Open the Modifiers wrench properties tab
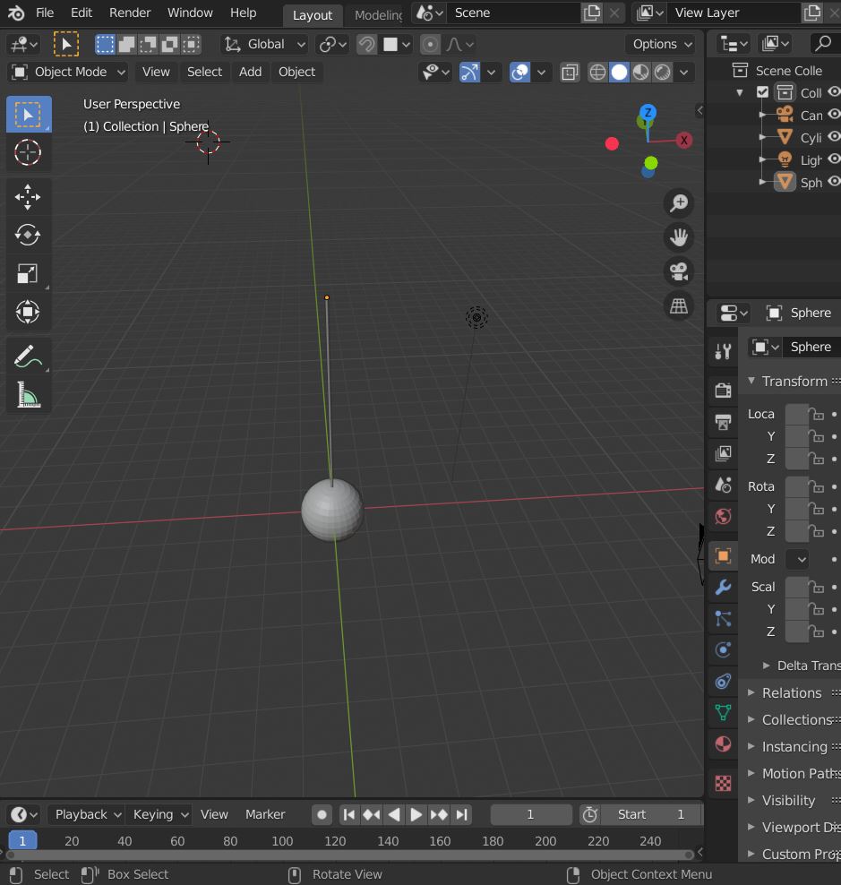 (x=723, y=588)
